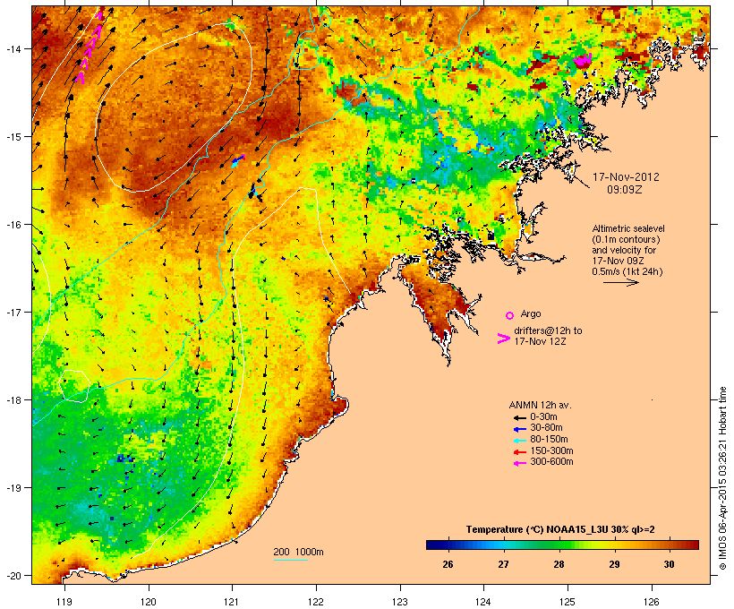Click the longitude label 123
Image resolution: width=734 pixels, height=609 pixels.
click(400, 602)
